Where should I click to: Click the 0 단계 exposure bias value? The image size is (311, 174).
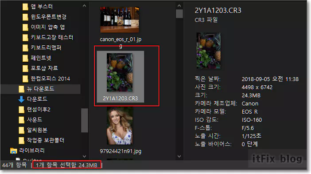pos(249,144)
